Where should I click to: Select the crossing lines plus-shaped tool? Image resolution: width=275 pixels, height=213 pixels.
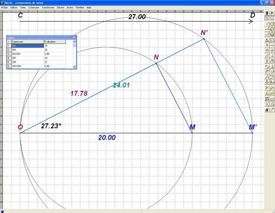pyautogui.click(x=272, y=51)
